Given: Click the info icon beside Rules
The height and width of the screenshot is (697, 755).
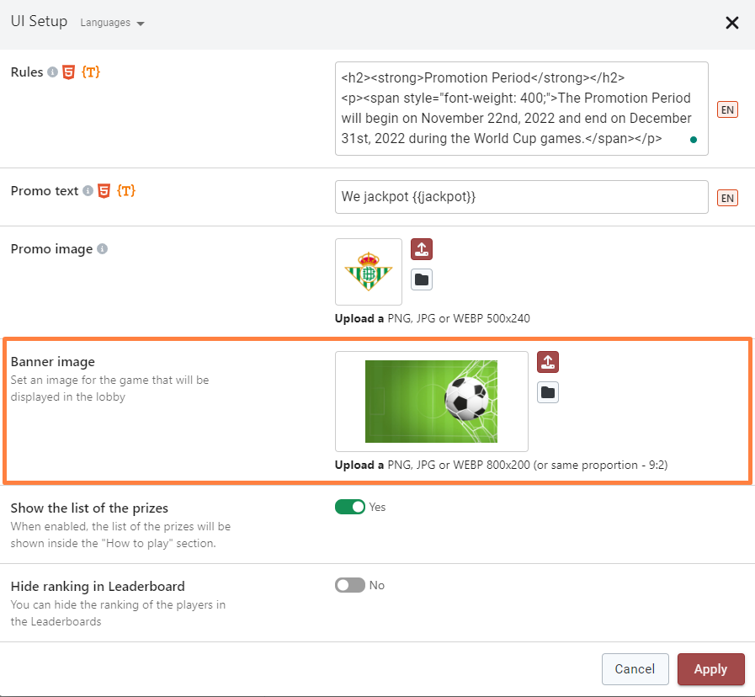Looking at the screenshot, I should point(52,73).
